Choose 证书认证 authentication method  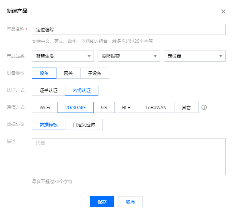point(49,90)
